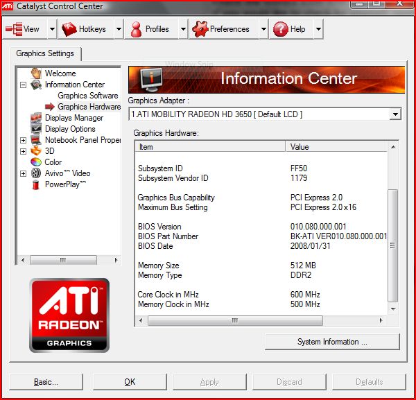Screen dimensions: 416x400
Task: Confirm with the OK button
Action: coord(130,382)
